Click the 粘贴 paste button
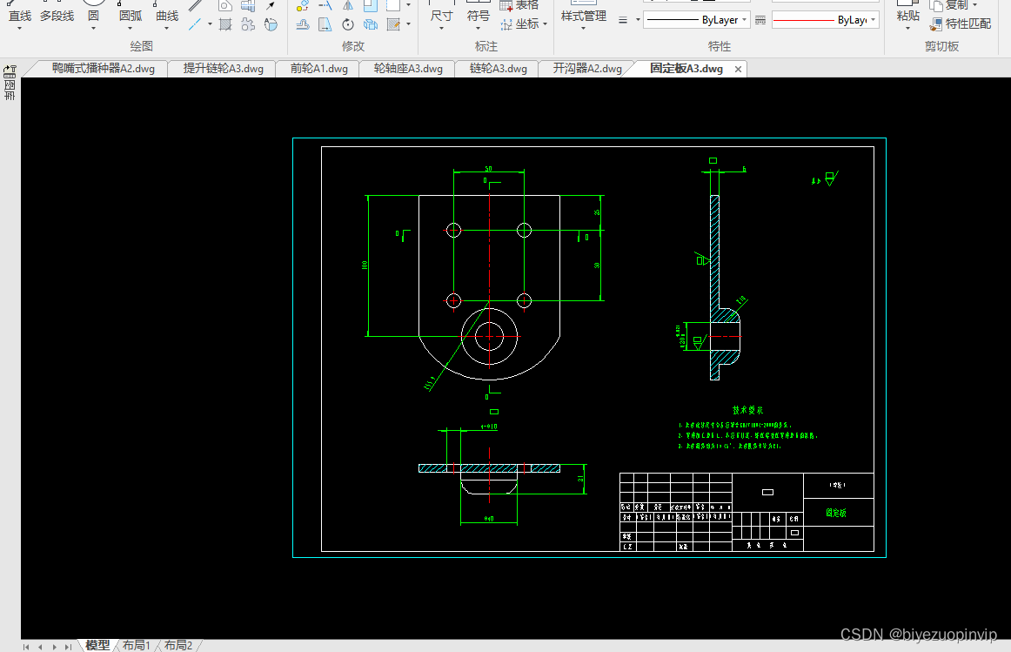The height and width of the screenshot is (652, 1011). click(907, 16)
